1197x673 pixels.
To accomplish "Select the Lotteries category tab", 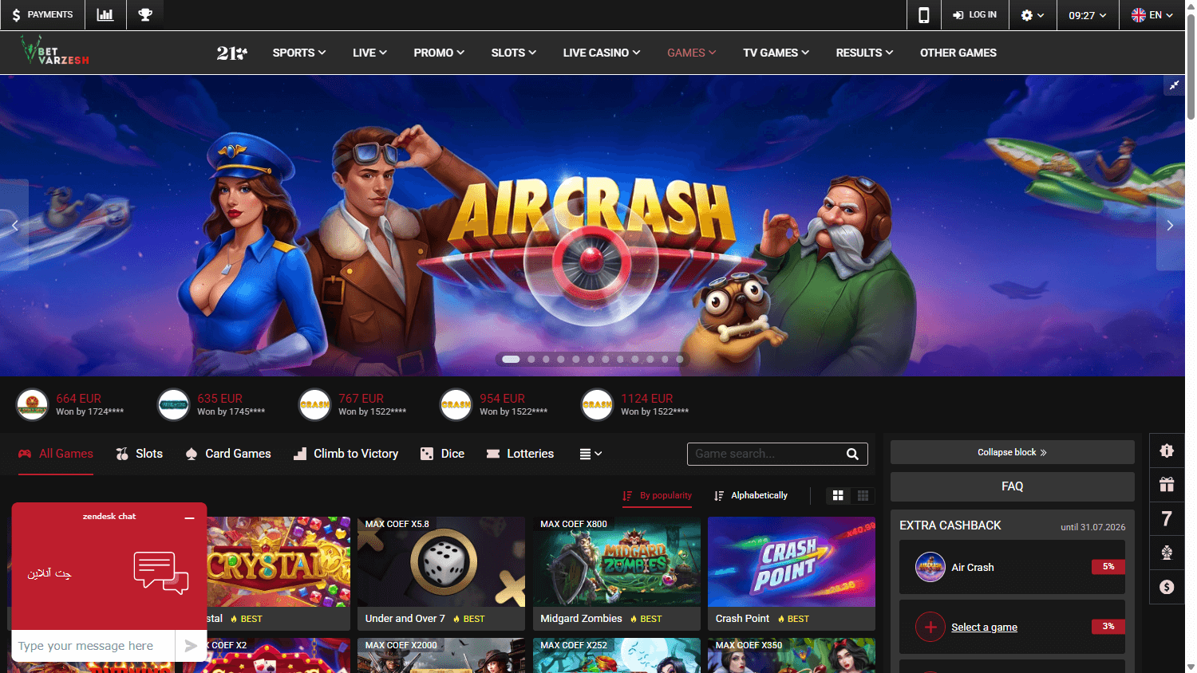I will [x=520, y=454].
